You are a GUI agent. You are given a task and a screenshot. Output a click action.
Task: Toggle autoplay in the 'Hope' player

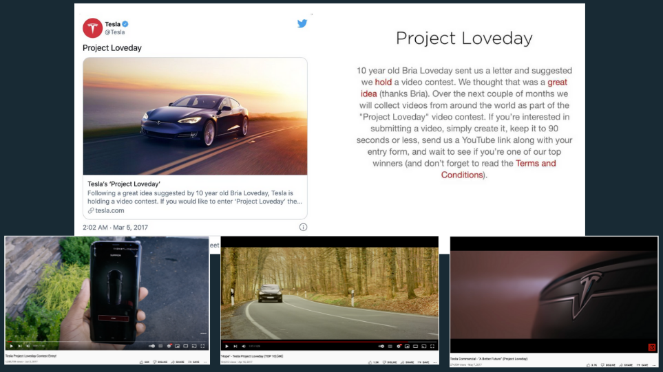(381, 347)
